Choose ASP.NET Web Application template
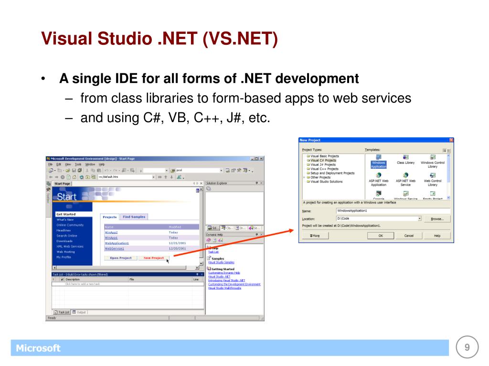This screenshot has width=489, height=366. click(378, 180)
